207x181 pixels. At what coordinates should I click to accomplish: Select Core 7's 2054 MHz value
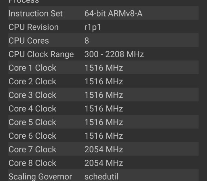pos(103,149)
